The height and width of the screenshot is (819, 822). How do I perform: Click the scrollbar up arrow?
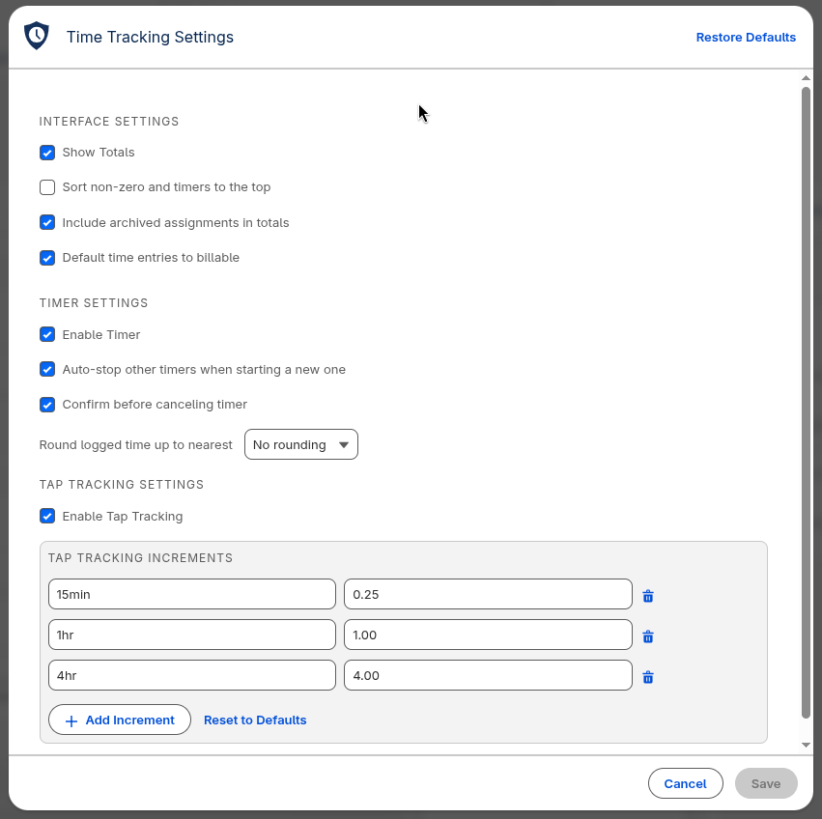(806, 78)
